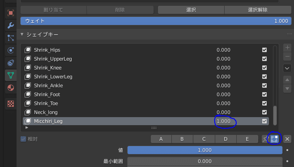Click the Shrink_UpperLeg shape key icon

point(28,59)
